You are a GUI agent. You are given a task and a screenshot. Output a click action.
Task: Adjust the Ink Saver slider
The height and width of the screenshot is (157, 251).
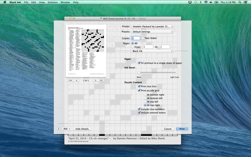pos(139,73)
